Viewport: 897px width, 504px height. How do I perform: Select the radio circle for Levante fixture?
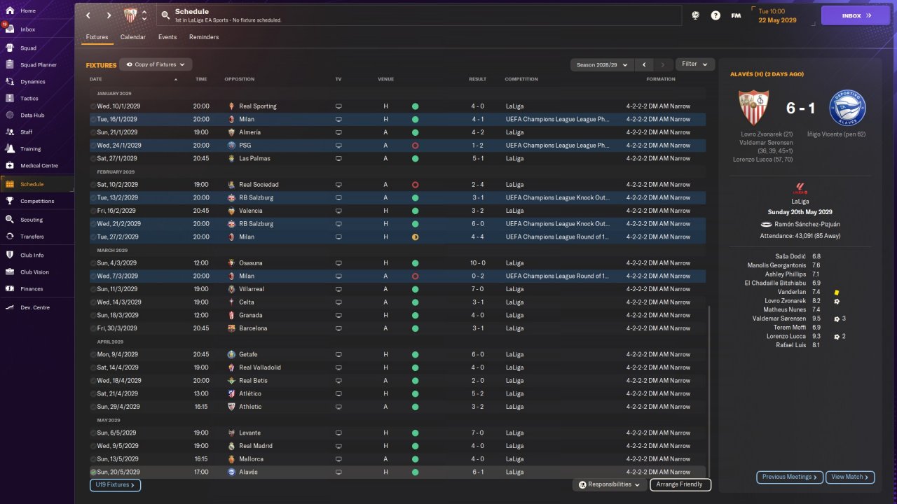point(93,433)
